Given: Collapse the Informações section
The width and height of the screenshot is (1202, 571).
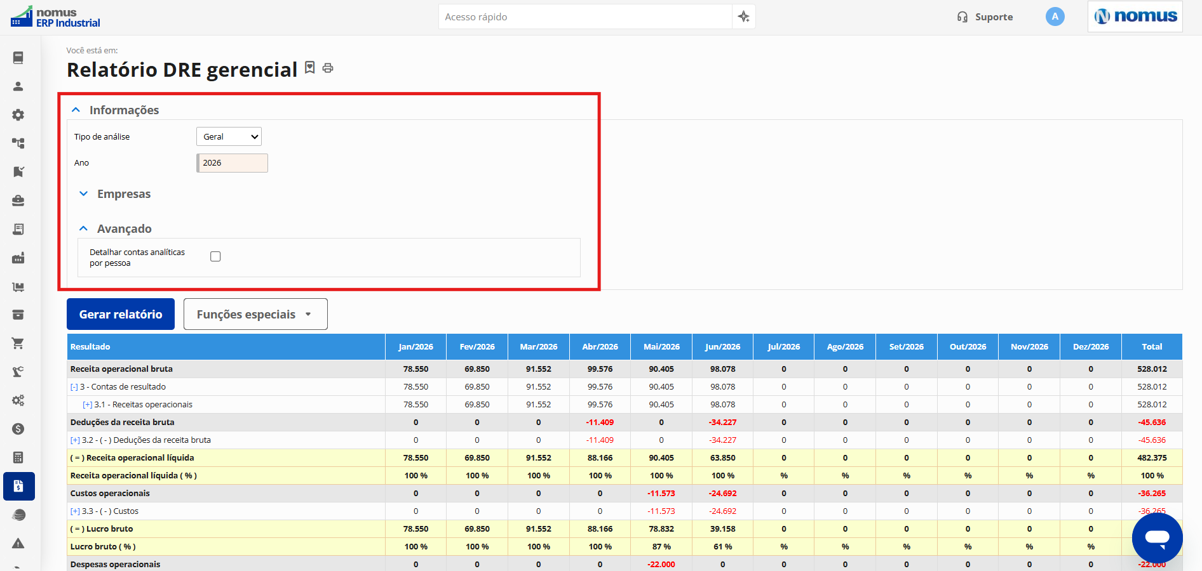Looking at the screenshot, I should tap(76, 110).
